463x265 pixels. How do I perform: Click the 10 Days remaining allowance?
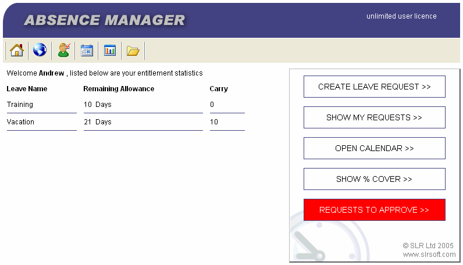[x=98, y=105]
